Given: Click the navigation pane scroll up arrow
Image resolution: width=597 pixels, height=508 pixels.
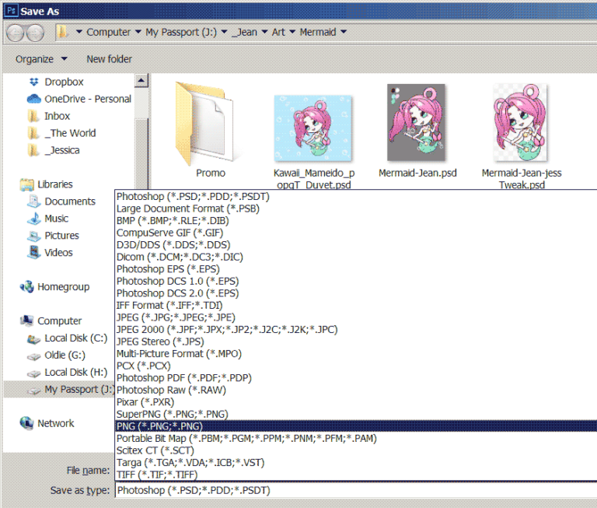Looking at the screenshot, I should (x=141, y=80).
